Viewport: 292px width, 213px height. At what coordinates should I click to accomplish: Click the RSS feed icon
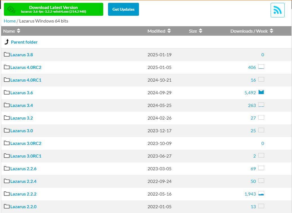coord(277,10)
